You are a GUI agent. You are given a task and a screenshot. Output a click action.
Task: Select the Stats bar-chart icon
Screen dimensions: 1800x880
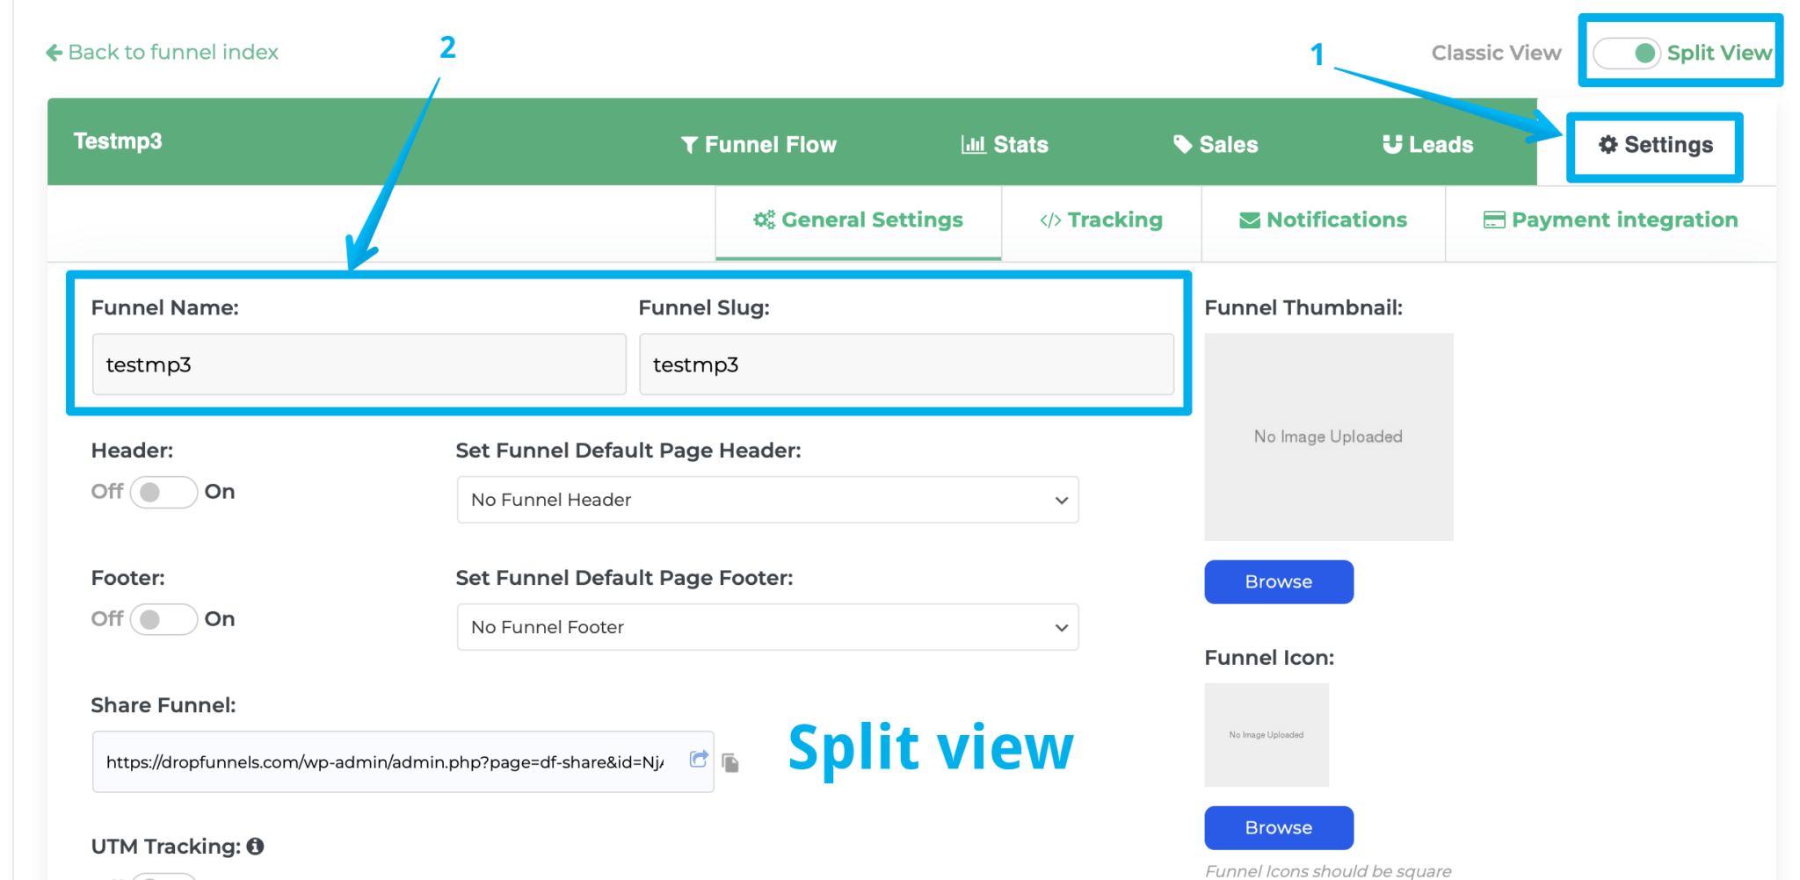972,144
